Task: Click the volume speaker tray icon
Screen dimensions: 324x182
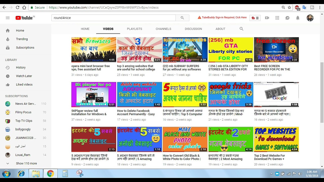Action: [x=300, y=174]
